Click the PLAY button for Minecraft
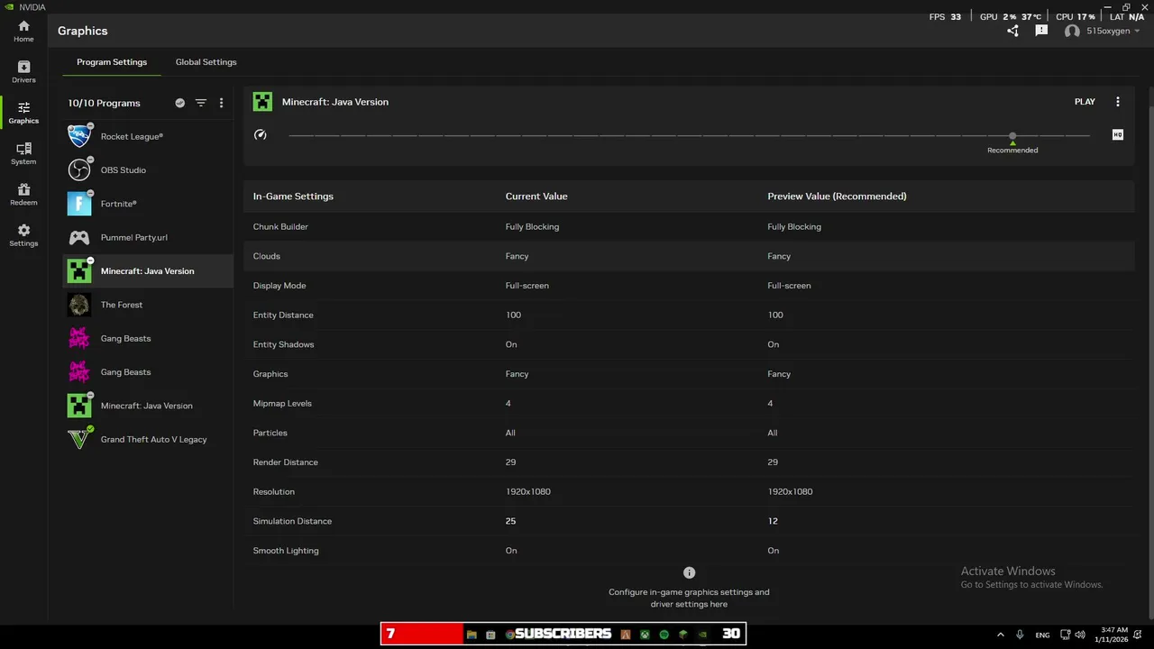This screenshot has width=1154, height=649. pos(1085,102)
